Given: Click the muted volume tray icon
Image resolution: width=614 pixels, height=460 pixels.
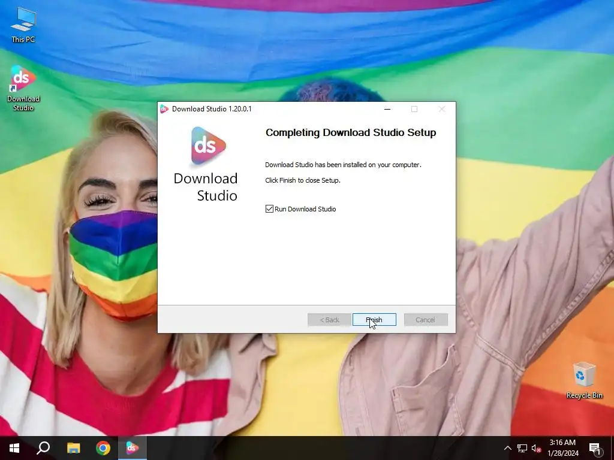Looking at the screenshot, I should [536, 448].
